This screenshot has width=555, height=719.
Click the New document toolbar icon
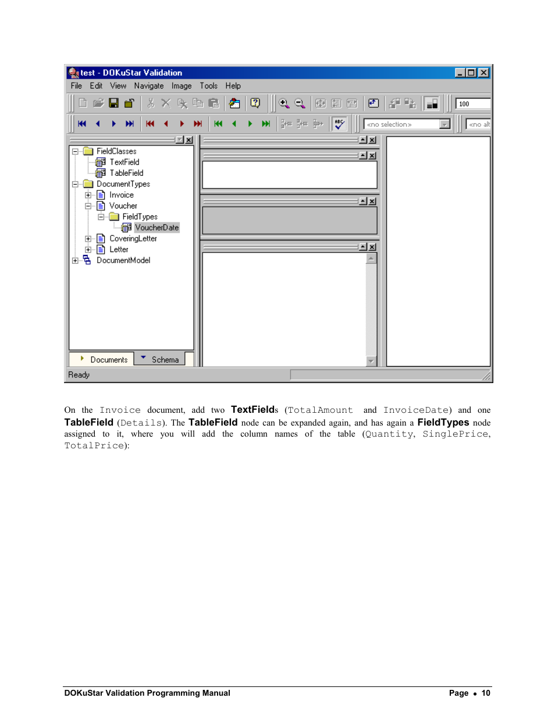[83, 103]
